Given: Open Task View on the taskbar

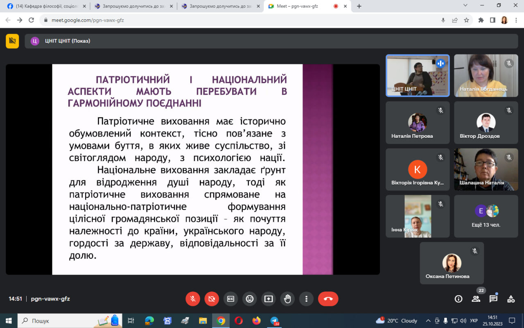Looking at the screenshot, I should 131,321.
